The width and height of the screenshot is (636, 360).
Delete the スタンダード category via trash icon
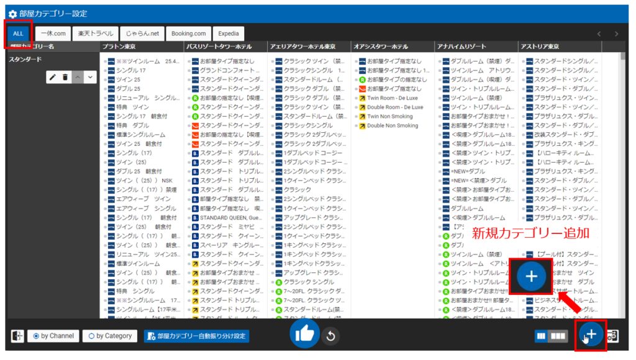click(65, 77)
